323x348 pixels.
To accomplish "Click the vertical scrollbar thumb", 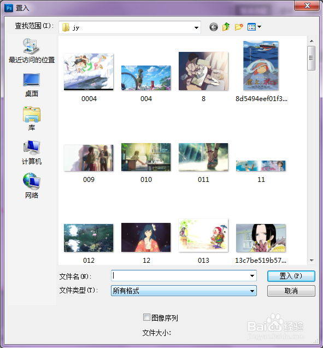I will (x=311, y=58).
